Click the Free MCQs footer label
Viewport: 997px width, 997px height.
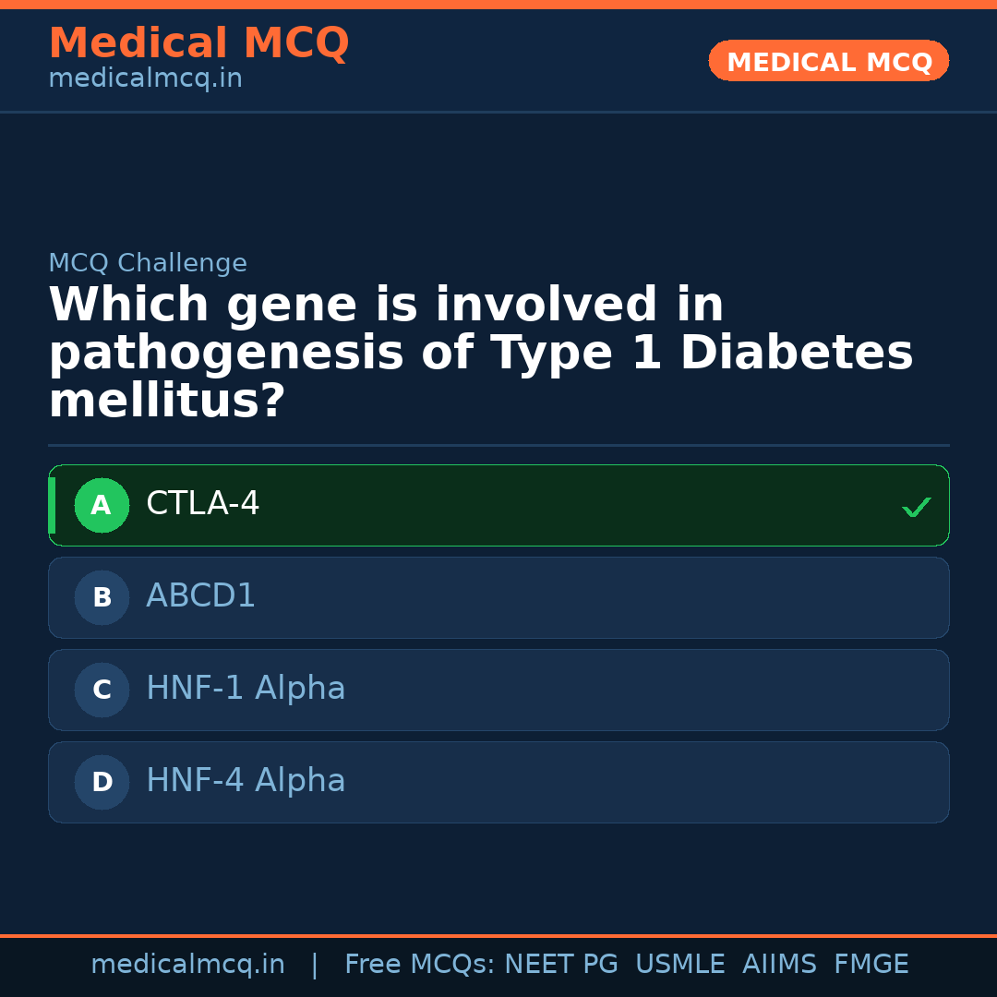419,965
